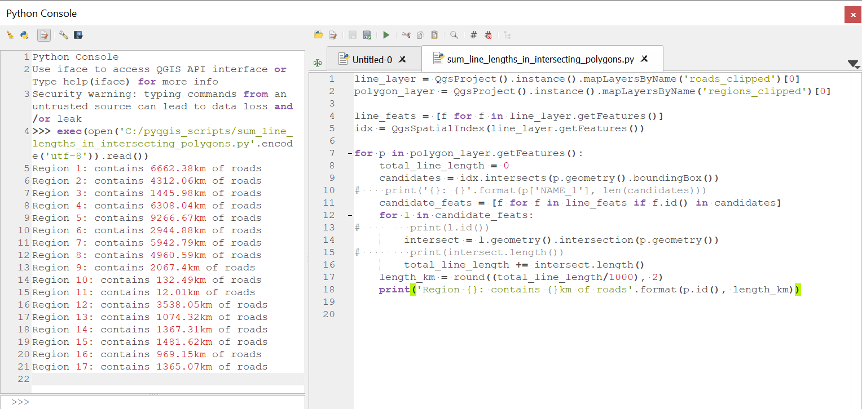Click 'QgsSpatialIndex' in code line 5
Screen dimensions: 862x409
pyautogui.click(x=438, y=128)
